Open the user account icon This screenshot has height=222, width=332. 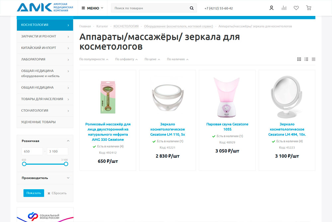coord(272,8)
